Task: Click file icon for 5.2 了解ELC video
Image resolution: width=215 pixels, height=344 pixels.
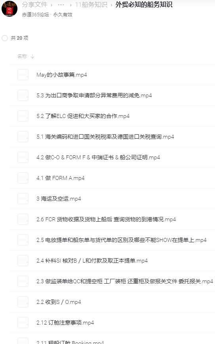Action: [23, 116]
